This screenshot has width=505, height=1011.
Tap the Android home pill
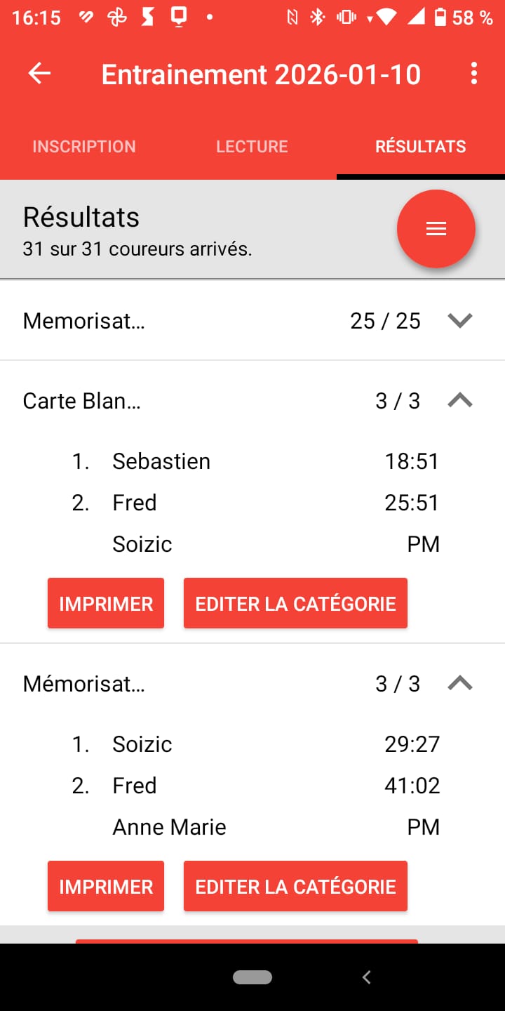tap(252, 977)
